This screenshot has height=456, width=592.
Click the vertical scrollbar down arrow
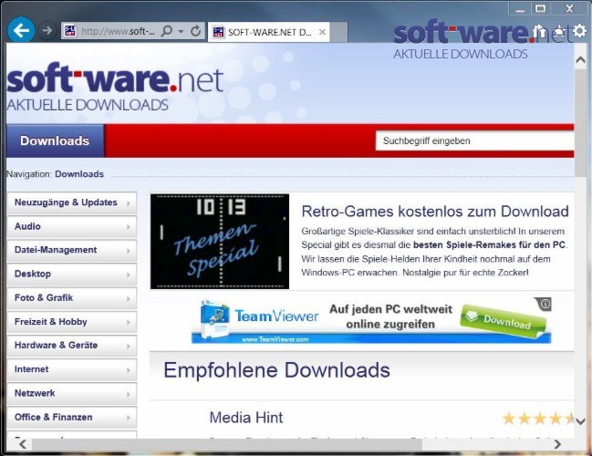580,421
